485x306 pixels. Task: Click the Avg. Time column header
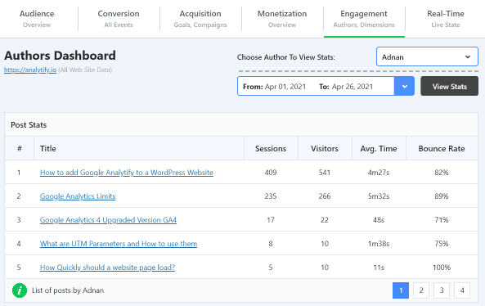[379, 149]
